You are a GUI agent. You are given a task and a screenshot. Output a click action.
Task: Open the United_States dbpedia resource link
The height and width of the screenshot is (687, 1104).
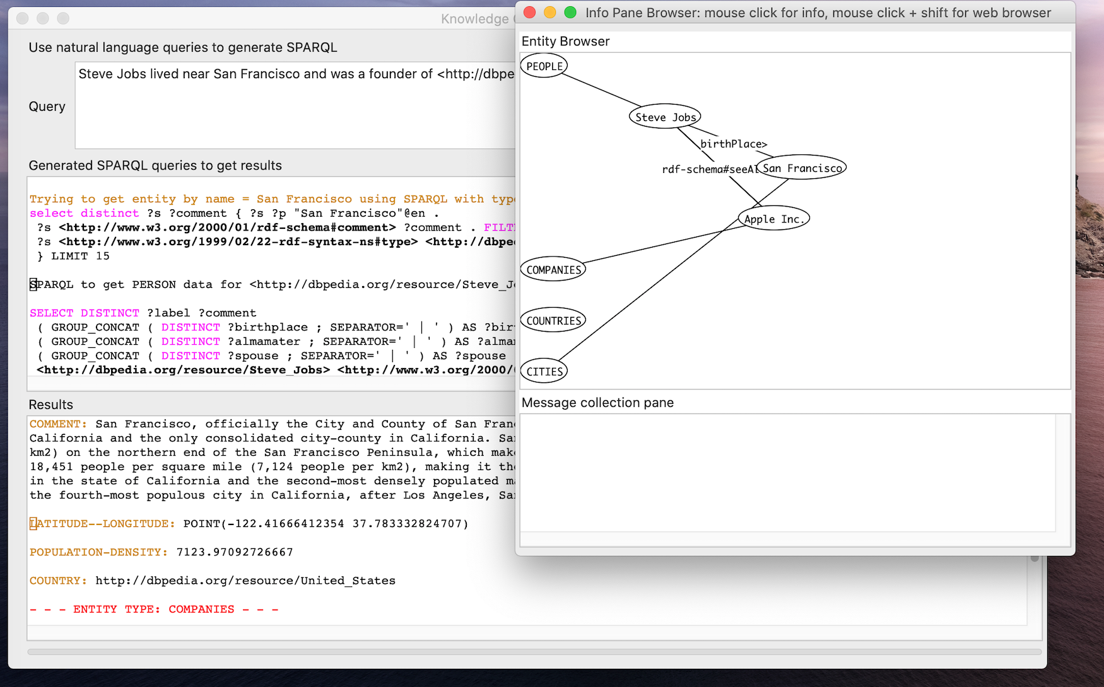point(245,580)
